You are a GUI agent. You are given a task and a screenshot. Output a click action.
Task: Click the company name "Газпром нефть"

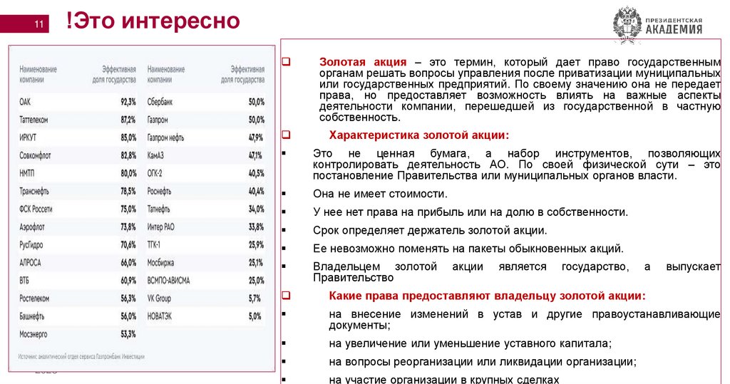[165, 137]
